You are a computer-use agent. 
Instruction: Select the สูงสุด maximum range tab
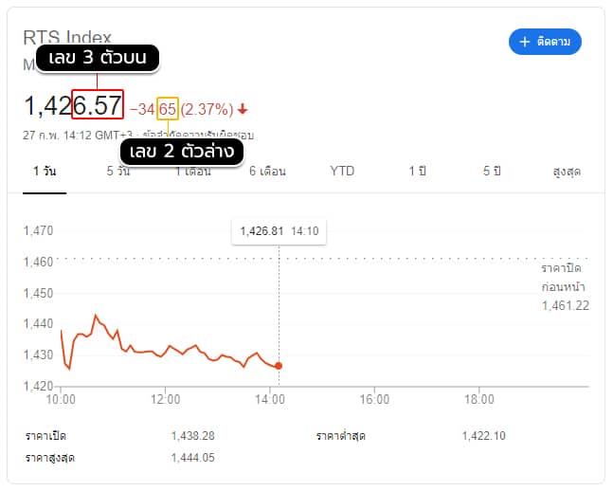567,172
